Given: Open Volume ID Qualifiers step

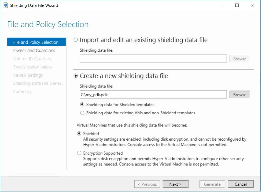Looking at the screenshot, I should [x=33, y=59].
